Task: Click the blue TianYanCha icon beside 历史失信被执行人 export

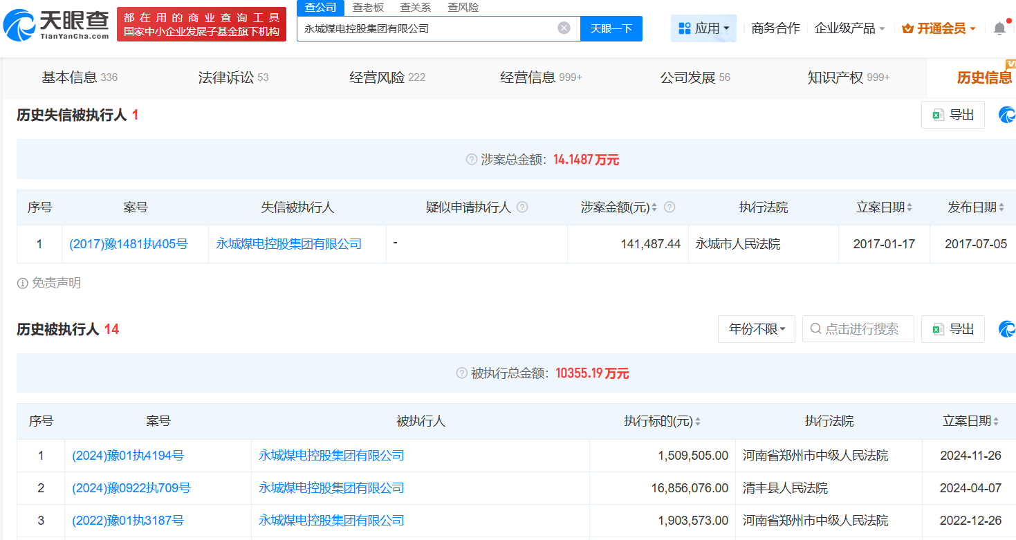Action: pyautogui.click(x=1006, y=115)
